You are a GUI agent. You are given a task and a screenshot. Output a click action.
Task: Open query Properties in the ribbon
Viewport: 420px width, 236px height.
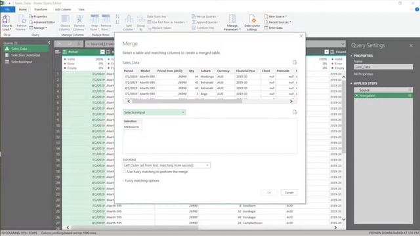click(38, 16)
